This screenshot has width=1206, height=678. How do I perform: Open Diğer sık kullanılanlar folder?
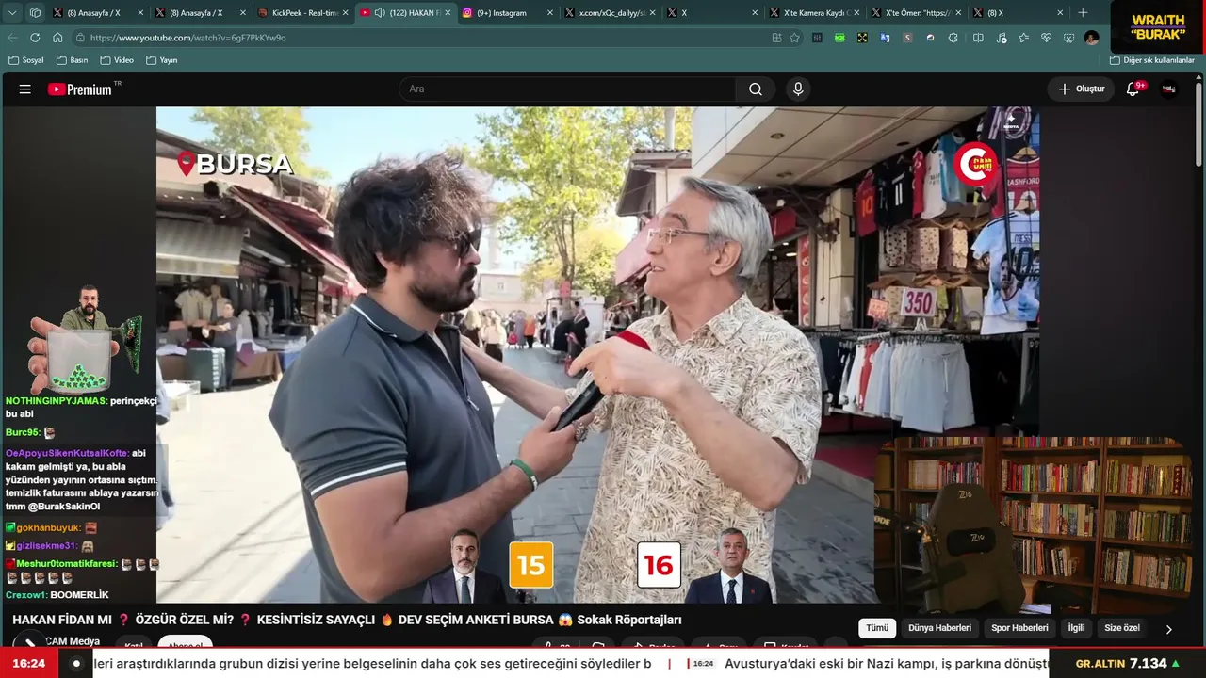click(x=1152, y=60)
